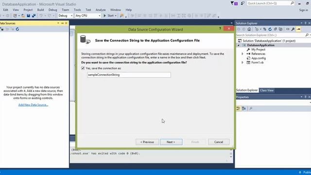Click Cancel button in wizard
311x175 pixels.
pos(219,142)
